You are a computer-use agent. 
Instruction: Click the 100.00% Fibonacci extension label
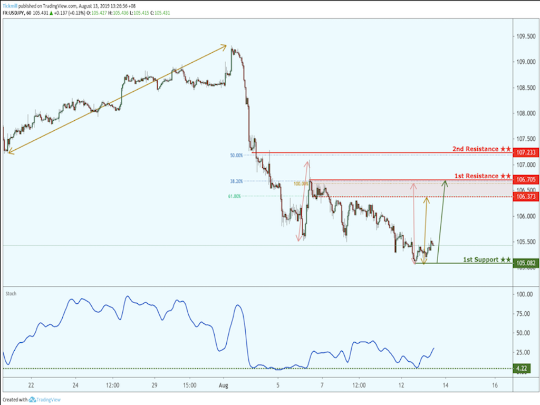click(301, 184)
